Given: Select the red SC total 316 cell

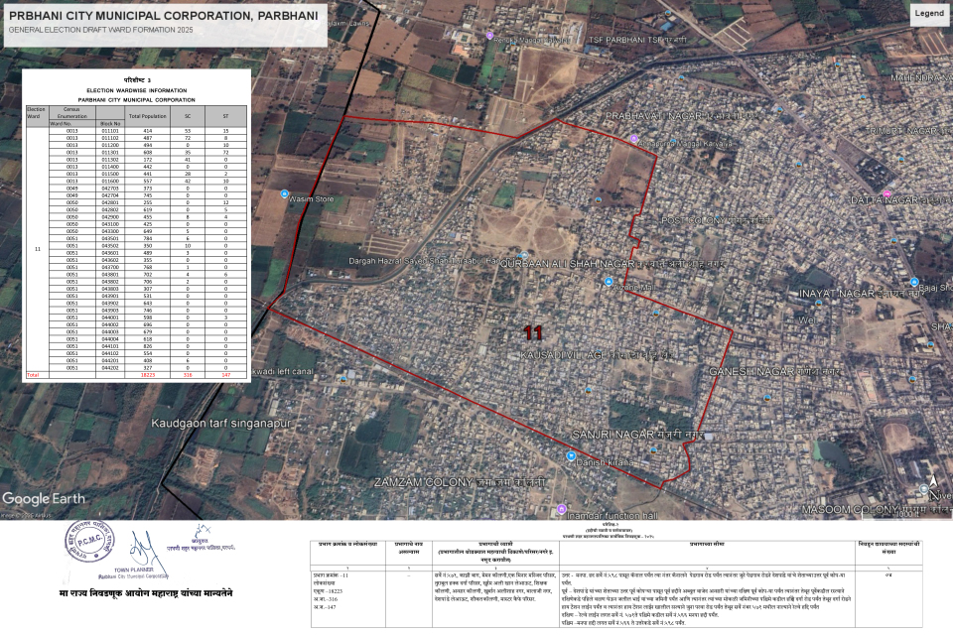Looking at the screenshot, I should tap(188, 375).
